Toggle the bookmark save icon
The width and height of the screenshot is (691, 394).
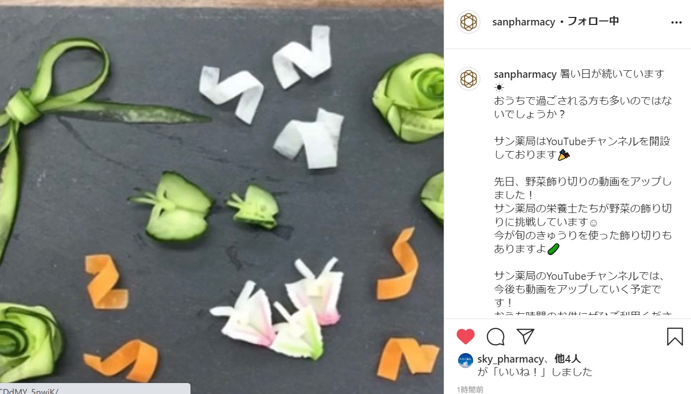[x=675, y=337]
